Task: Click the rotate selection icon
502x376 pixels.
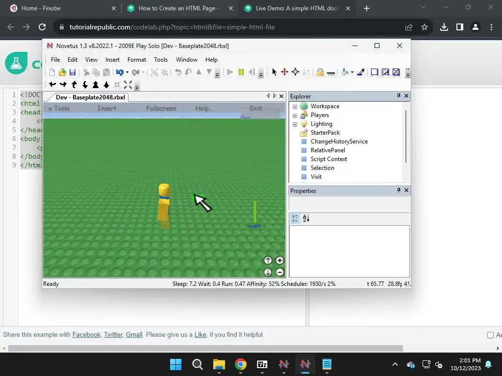Action: click(178, 72)
